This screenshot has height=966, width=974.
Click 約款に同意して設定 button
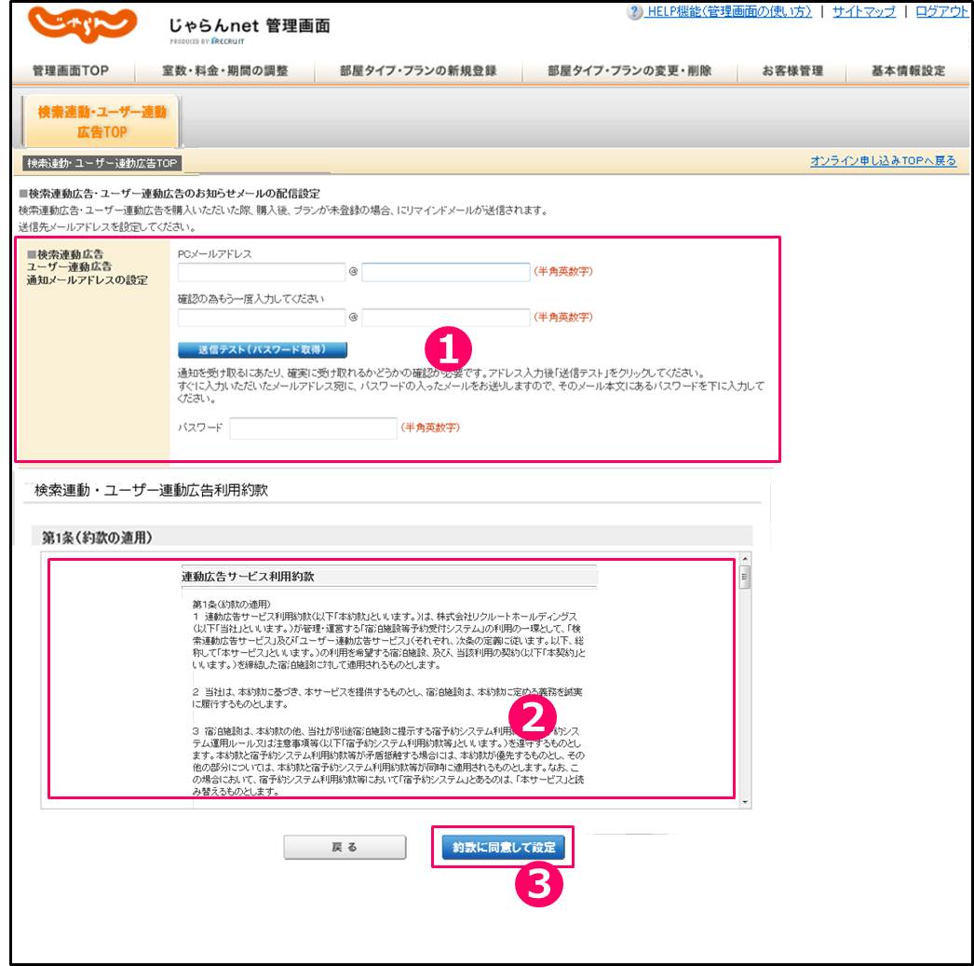(x=503, y=847)
